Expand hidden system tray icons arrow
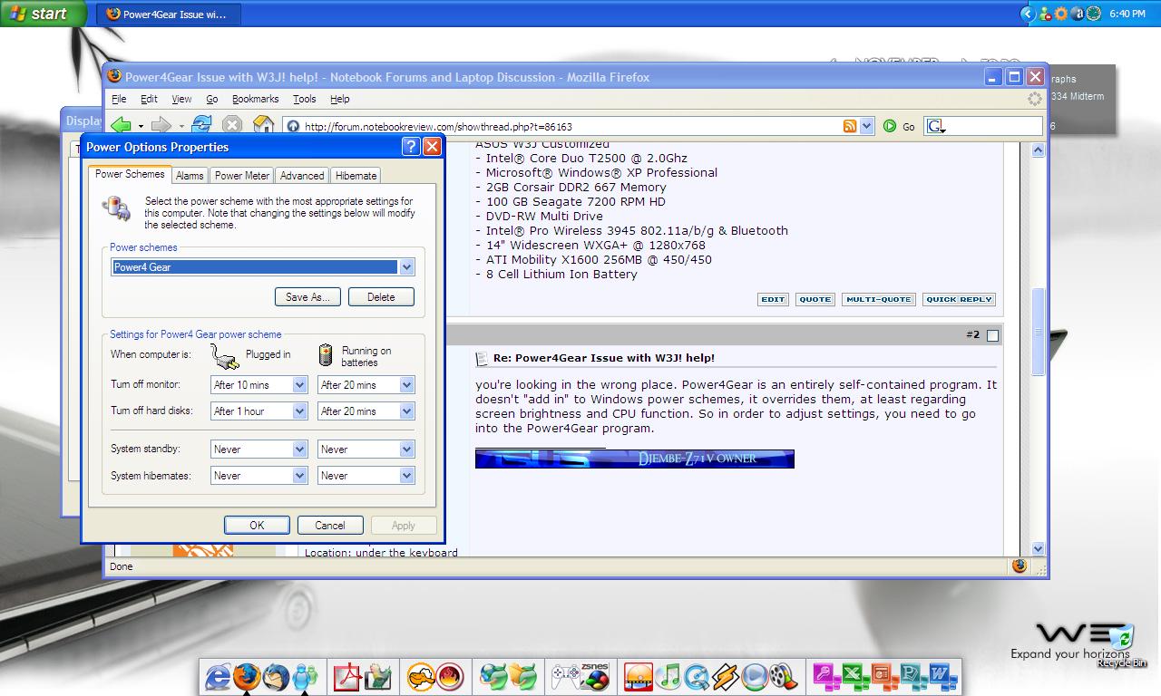Screen dimensions: 1161x696 pos(1027,14)
